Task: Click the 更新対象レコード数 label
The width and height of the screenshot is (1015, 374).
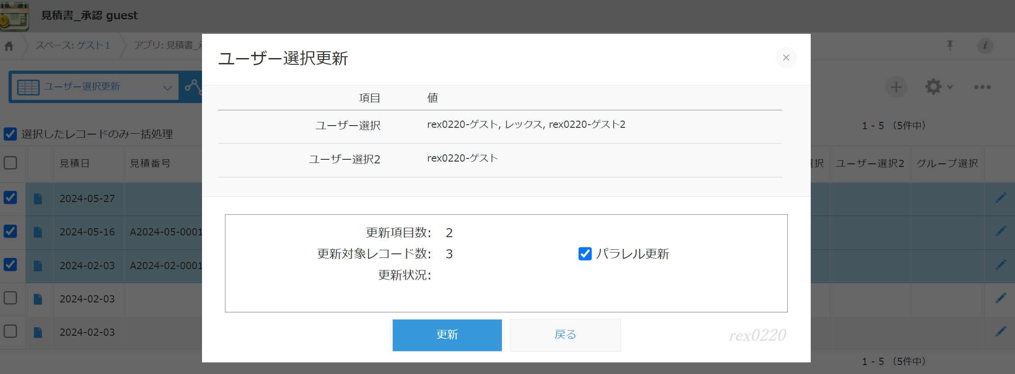Action: [374, 254]
